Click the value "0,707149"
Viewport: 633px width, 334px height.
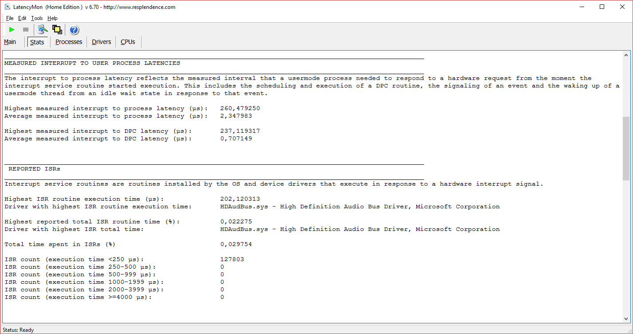point(236,139)
